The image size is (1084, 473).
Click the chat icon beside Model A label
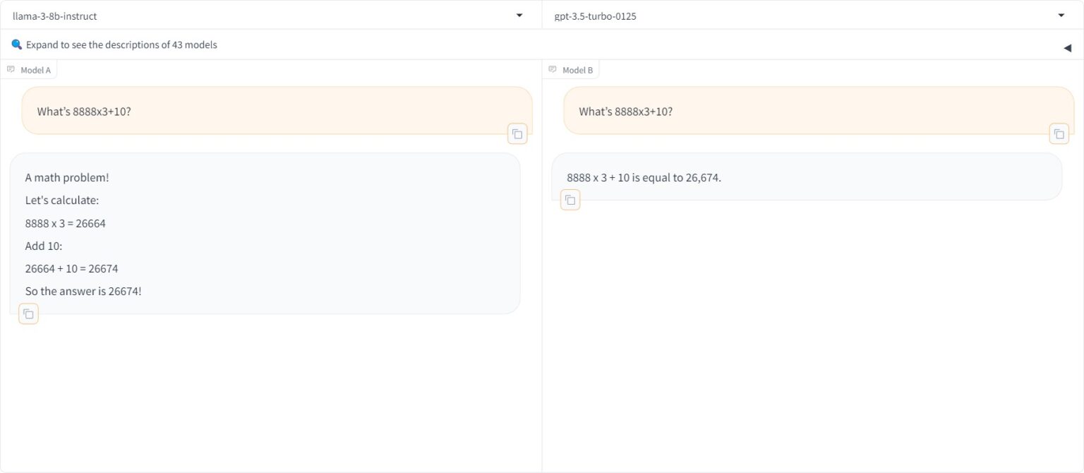coord(11,69)
